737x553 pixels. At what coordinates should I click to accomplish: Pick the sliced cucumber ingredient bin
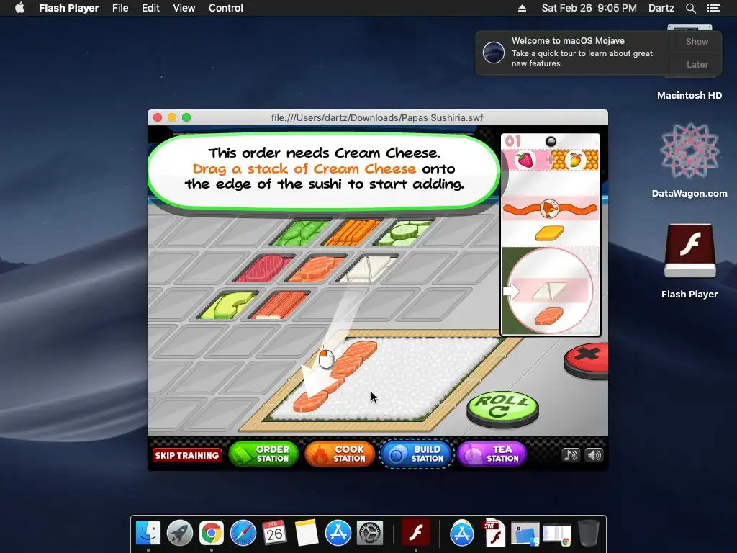pos(404,232)
